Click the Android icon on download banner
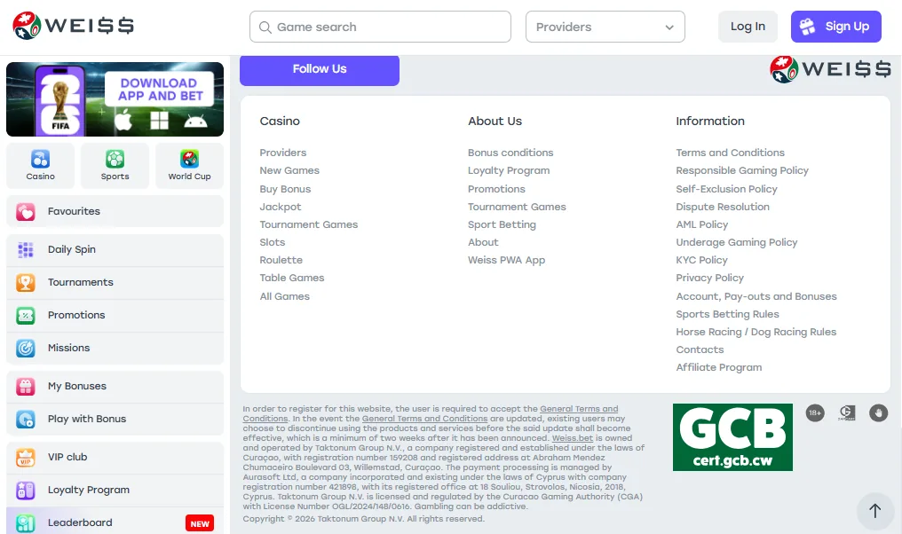This screenshot has width=902, height=534. (x=195, y=121)
